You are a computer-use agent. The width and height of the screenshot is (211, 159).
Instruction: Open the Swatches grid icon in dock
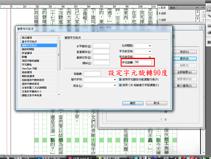pyautogui.click(x=209, y=42)
